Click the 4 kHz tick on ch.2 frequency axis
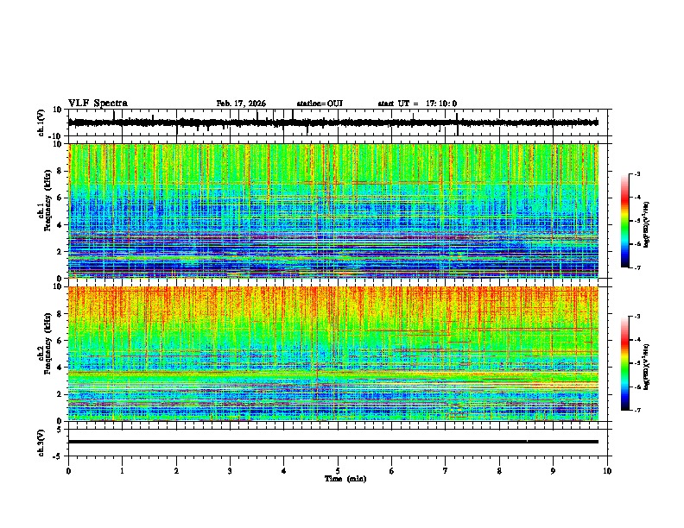This screenshot has height=528, width=684. click(x=60, y=368)
